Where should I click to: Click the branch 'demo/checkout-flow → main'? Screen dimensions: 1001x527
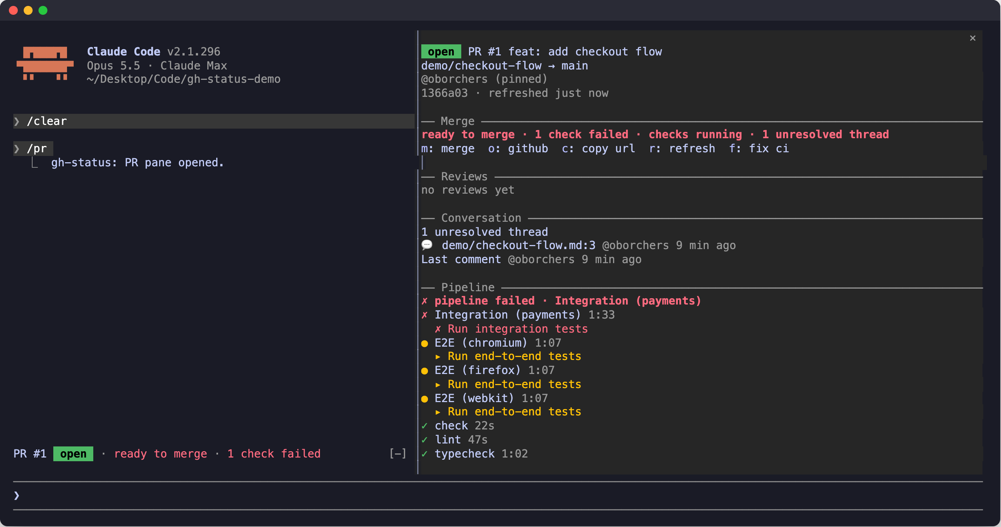504,65
